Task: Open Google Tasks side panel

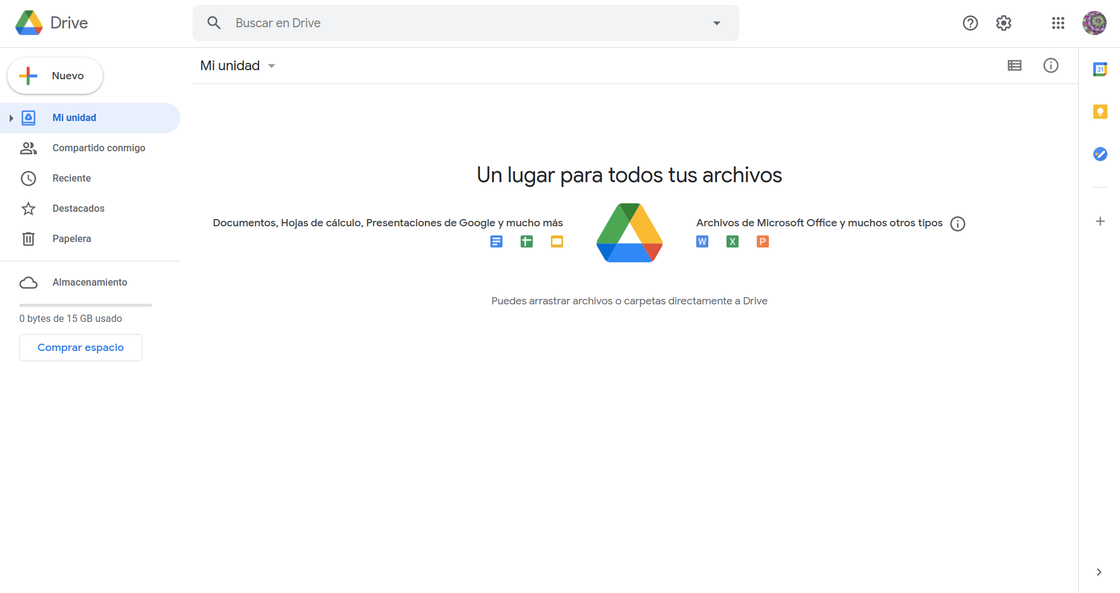Action: [x=1100, y=154]
